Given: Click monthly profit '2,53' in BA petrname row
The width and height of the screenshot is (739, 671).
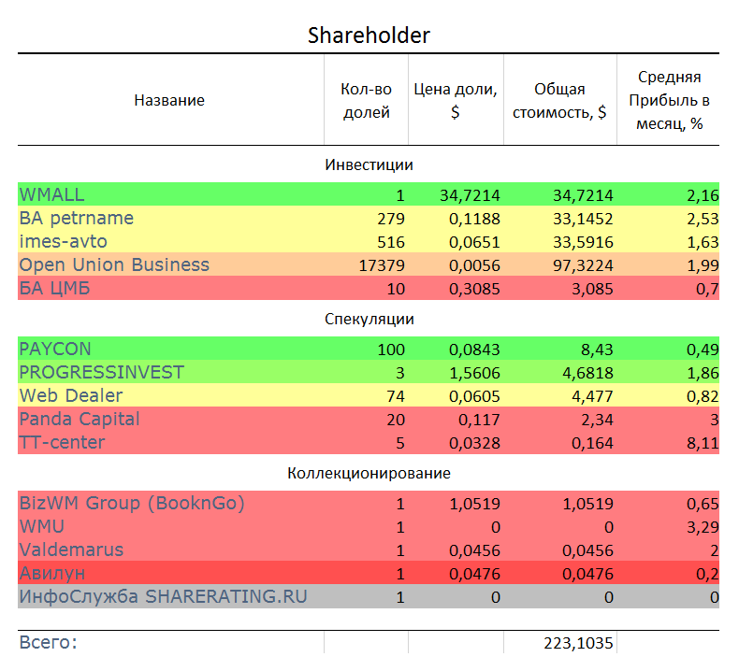Looking at the screenshot, I should pyautogui.click(x=703, y=219).
